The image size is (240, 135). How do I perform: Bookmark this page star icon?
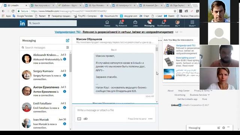[x=175, y=11]
